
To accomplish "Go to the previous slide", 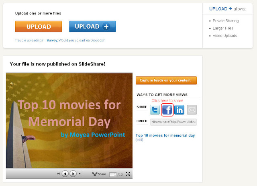I will [65, 174].
